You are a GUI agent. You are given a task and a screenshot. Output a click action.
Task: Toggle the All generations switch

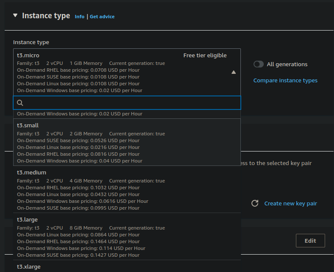259,64
